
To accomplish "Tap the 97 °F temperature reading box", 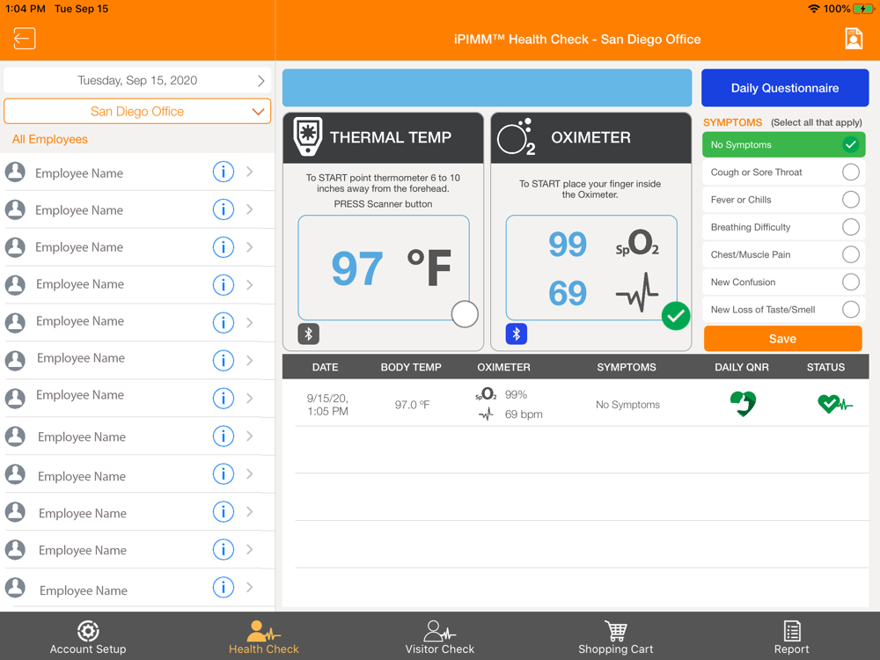I will 384,268.
